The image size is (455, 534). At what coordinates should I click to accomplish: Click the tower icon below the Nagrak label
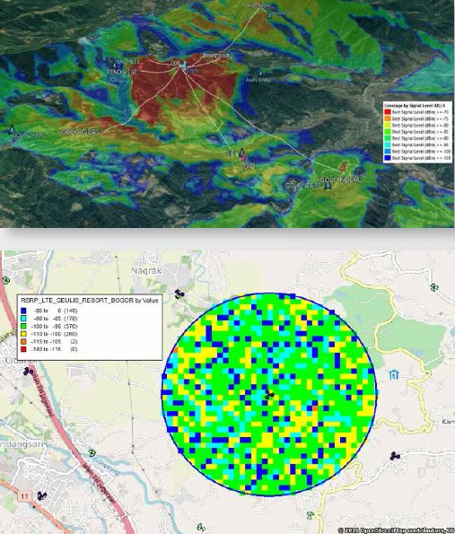tap(179, 294)
